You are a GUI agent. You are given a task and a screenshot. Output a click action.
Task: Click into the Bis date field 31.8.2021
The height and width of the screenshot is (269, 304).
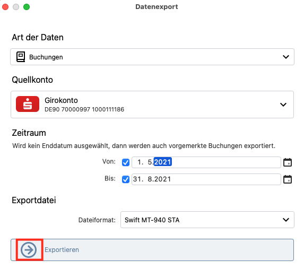click(x=206, y=179)
